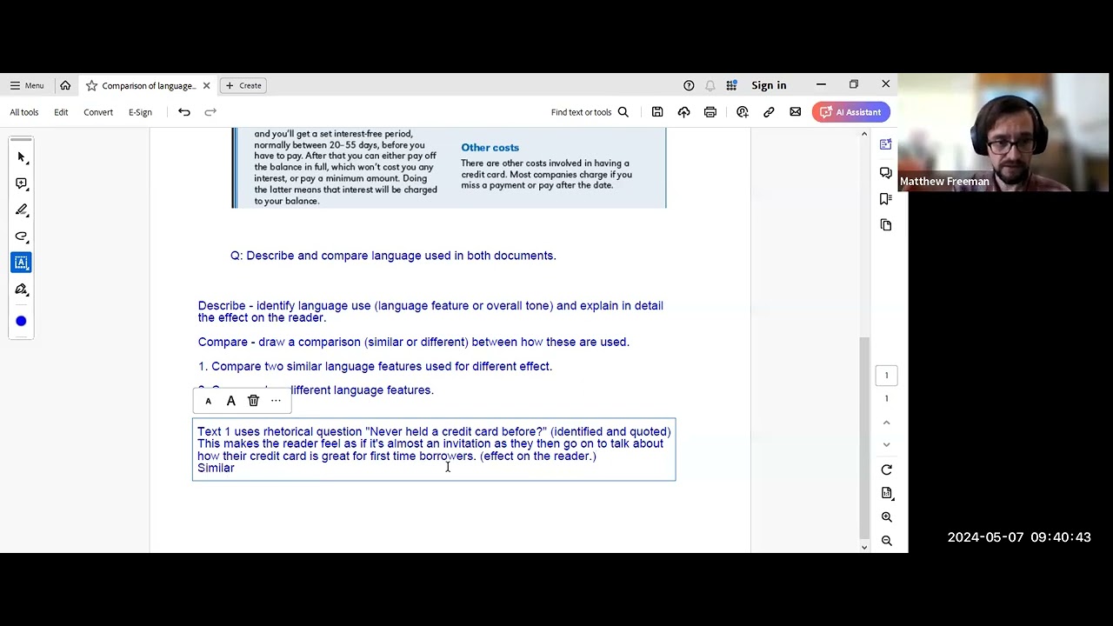Choose the Select arrow tool
Screen dimensions: 1113x626
[22, 157]
